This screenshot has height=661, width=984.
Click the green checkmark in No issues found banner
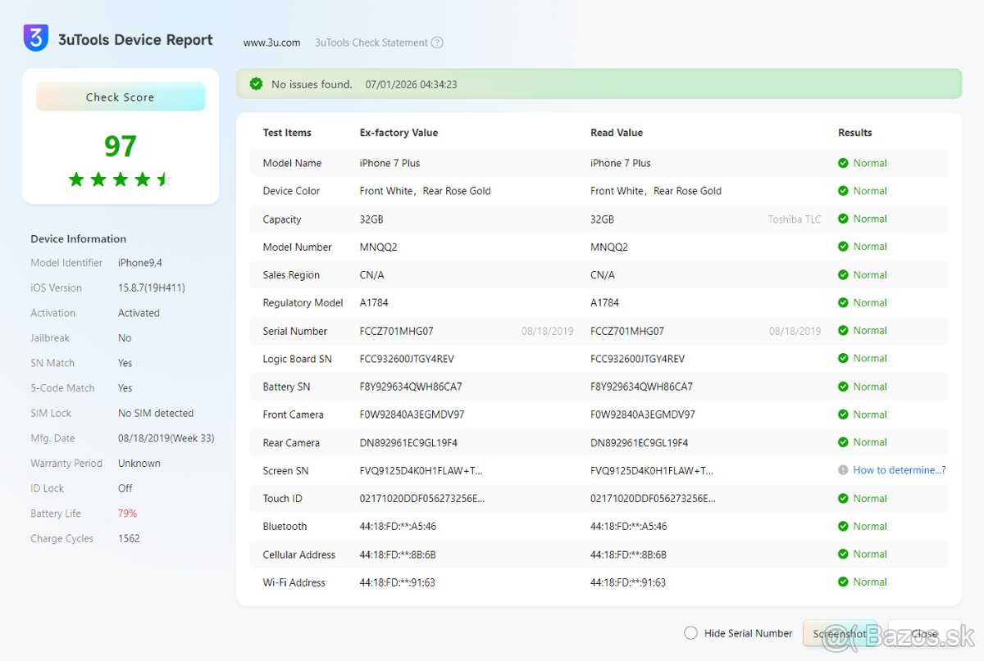256,84
